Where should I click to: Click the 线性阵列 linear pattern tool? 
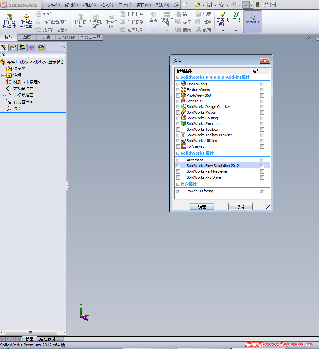click(167, 19)
